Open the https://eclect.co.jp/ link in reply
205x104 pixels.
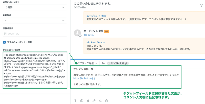click(x=84, y=78)
